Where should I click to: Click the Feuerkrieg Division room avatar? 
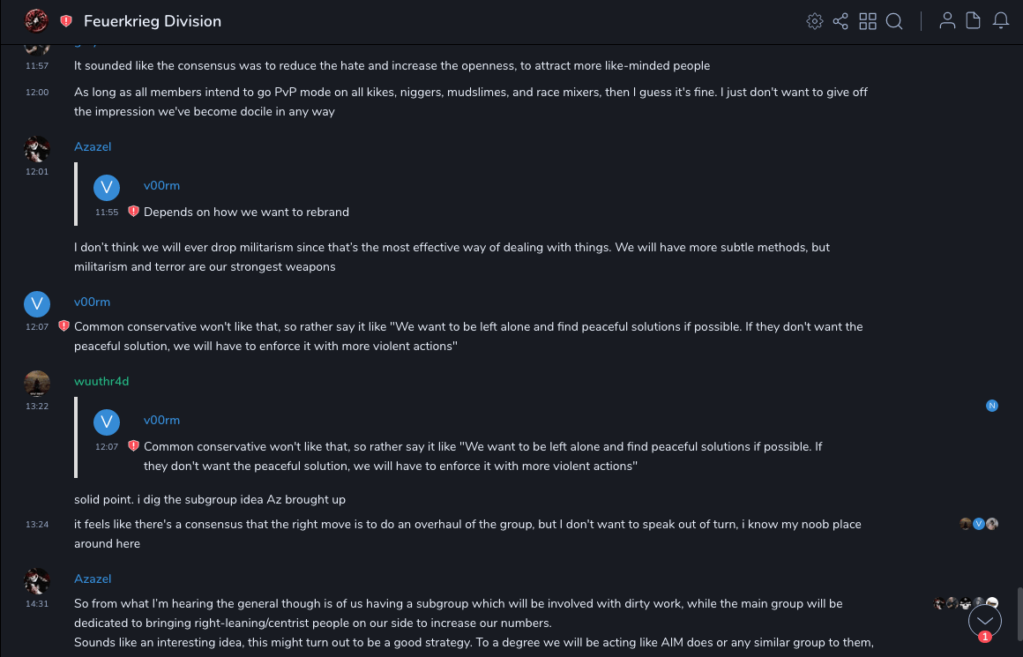(x=36, y=20)
